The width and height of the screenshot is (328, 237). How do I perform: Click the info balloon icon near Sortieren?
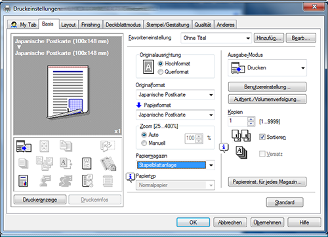pos(224,148)
